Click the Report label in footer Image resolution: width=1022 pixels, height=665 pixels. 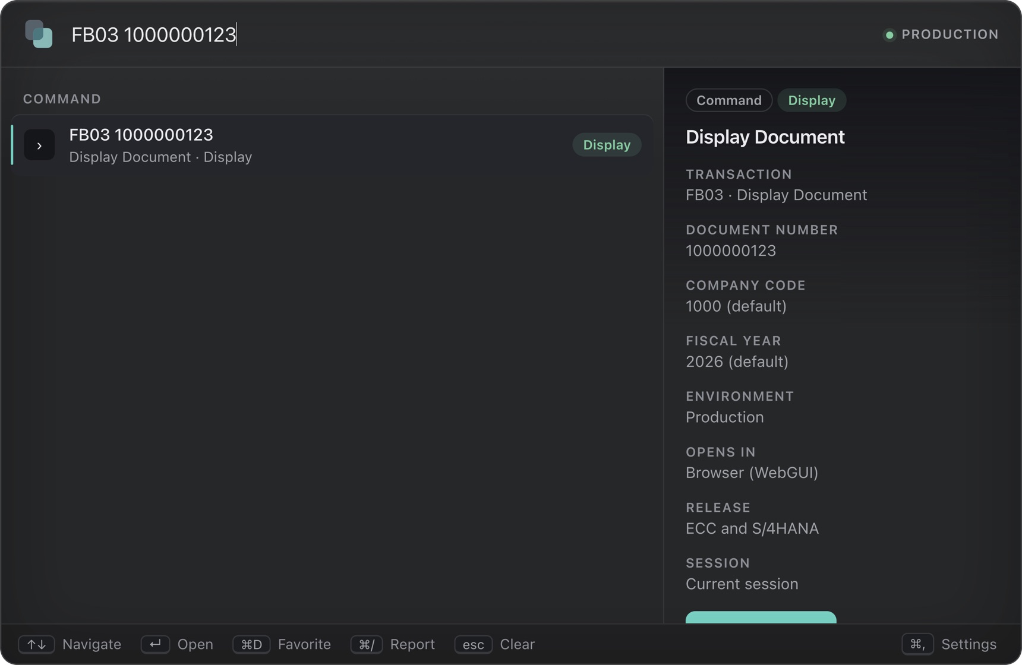tap(412, 644)
